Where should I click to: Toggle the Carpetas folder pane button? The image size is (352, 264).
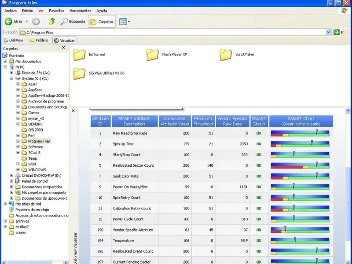click(x=102, y=22)
